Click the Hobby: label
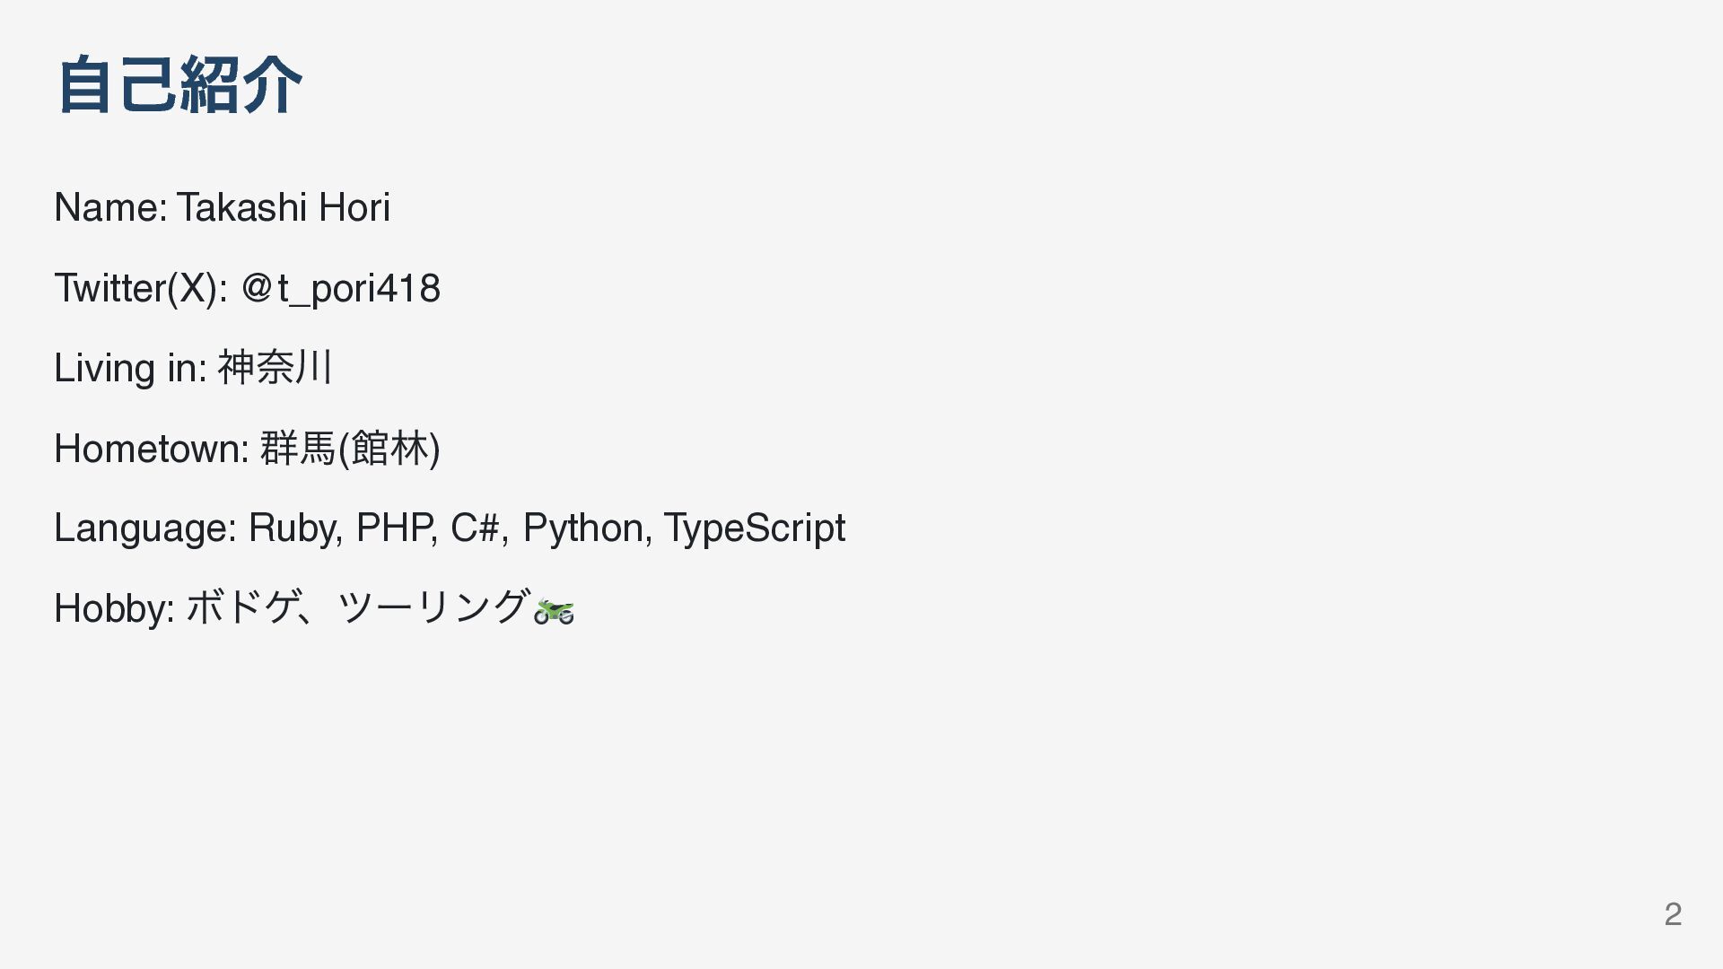 tap(115, 607)
